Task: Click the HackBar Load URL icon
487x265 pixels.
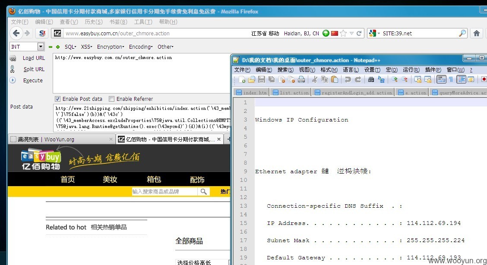Action: coord(13,58)
